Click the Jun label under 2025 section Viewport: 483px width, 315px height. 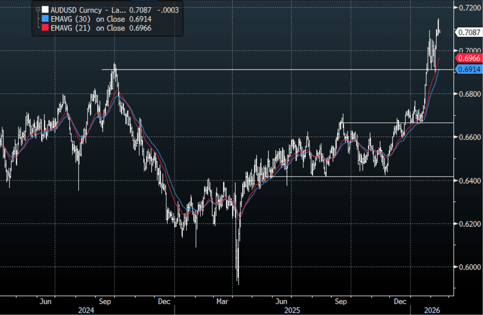click(x=281, y=302)
